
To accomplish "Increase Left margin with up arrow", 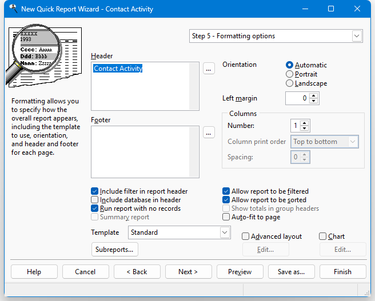I will [314, 95].
